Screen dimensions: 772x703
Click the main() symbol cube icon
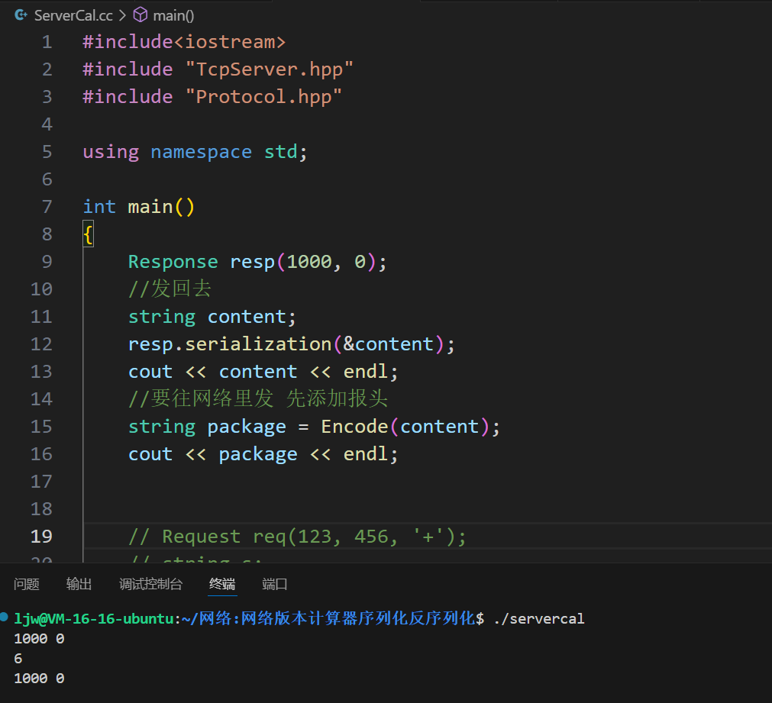pos(140,15)
